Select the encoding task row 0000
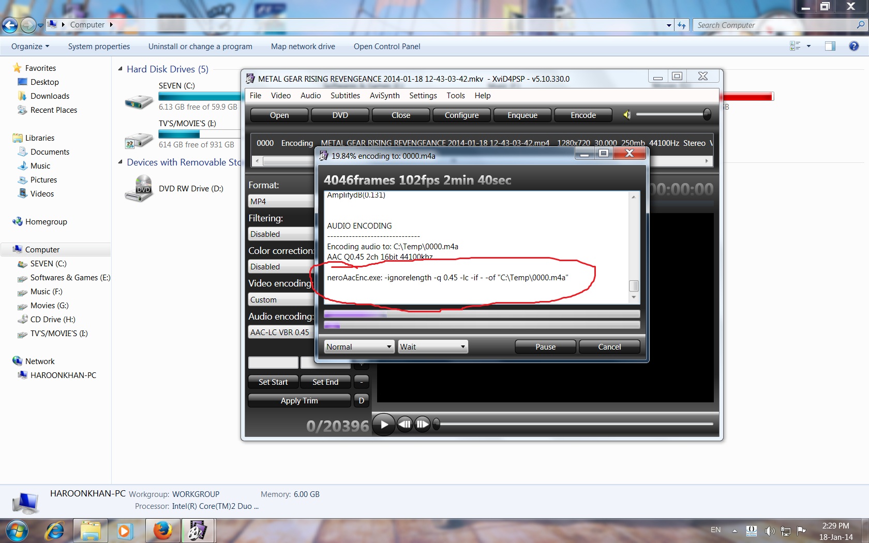Viewport: 869px width, 543px height. click(x=482, y=143)
